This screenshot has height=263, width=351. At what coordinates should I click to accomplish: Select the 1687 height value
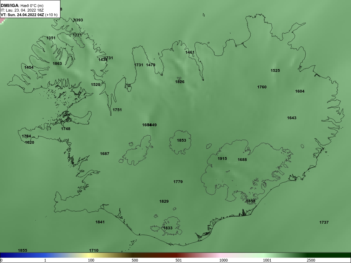click(105, 154)
